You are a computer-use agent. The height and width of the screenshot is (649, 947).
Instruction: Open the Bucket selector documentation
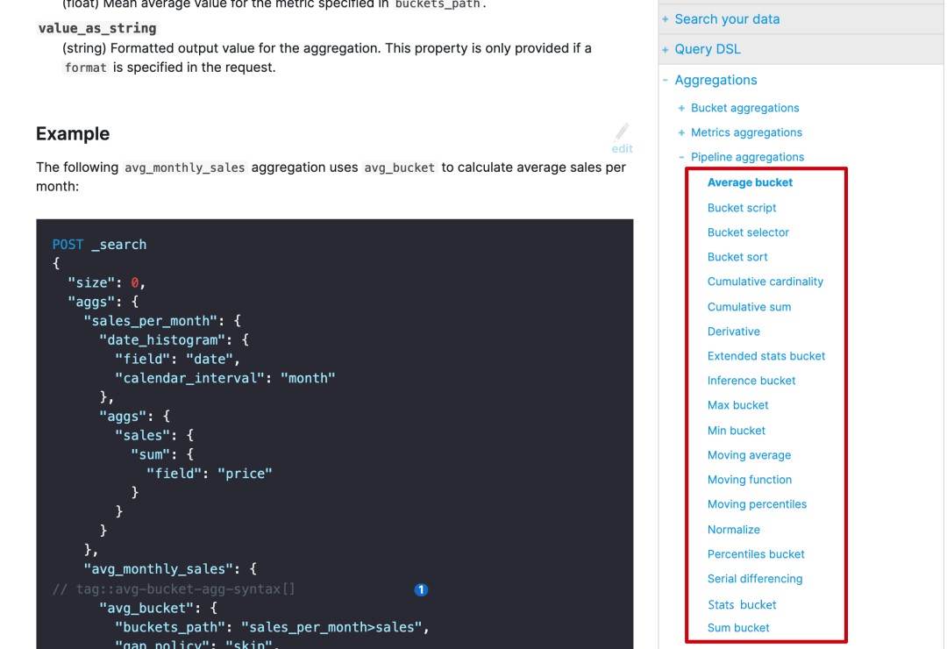[748, 232]
